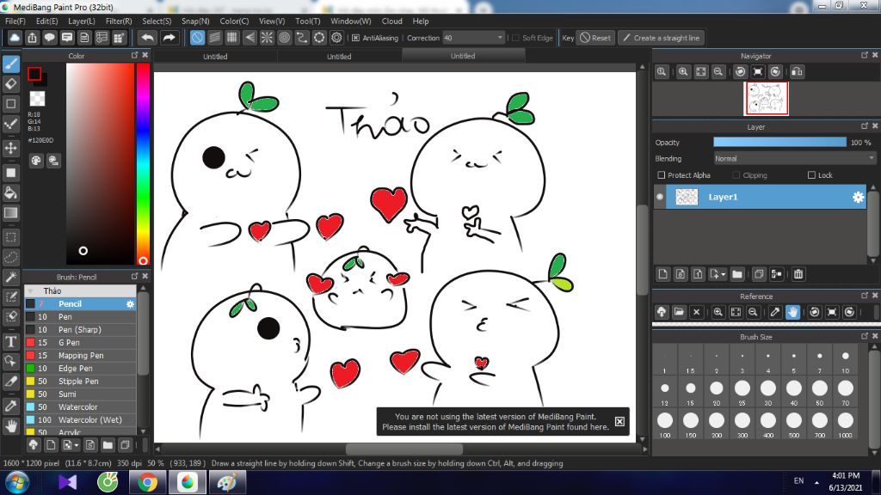881x495 pixels.
Task: Click the Redo arrow
Action: pos(169,38)
